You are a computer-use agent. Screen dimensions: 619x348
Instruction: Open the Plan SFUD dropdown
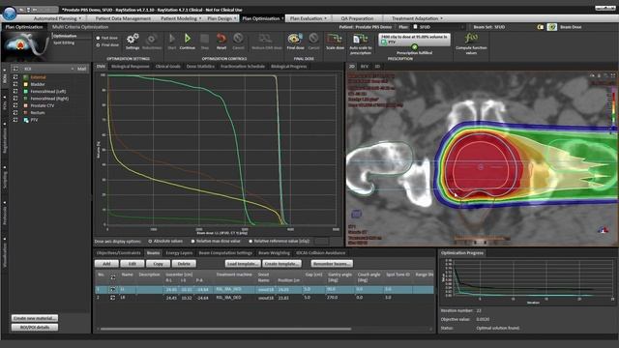439,27
